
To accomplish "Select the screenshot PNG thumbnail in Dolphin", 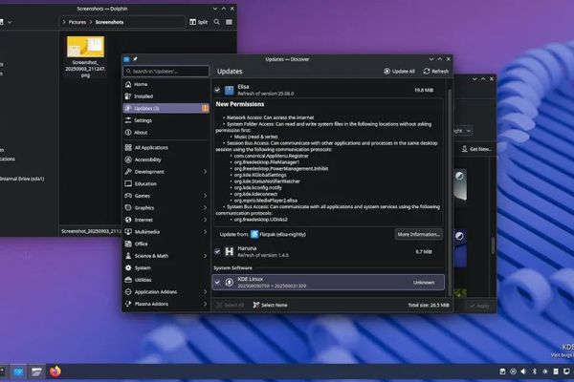I will point(85,47).
